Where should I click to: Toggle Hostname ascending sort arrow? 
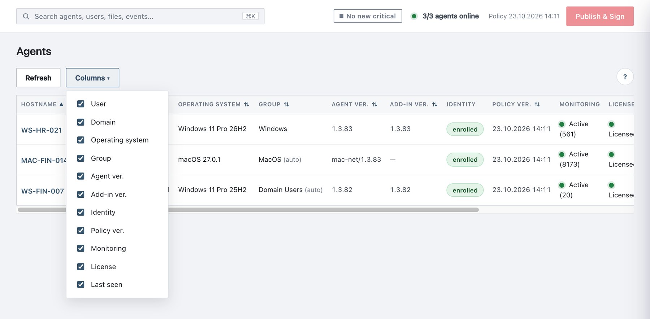(x=61, y=104)
